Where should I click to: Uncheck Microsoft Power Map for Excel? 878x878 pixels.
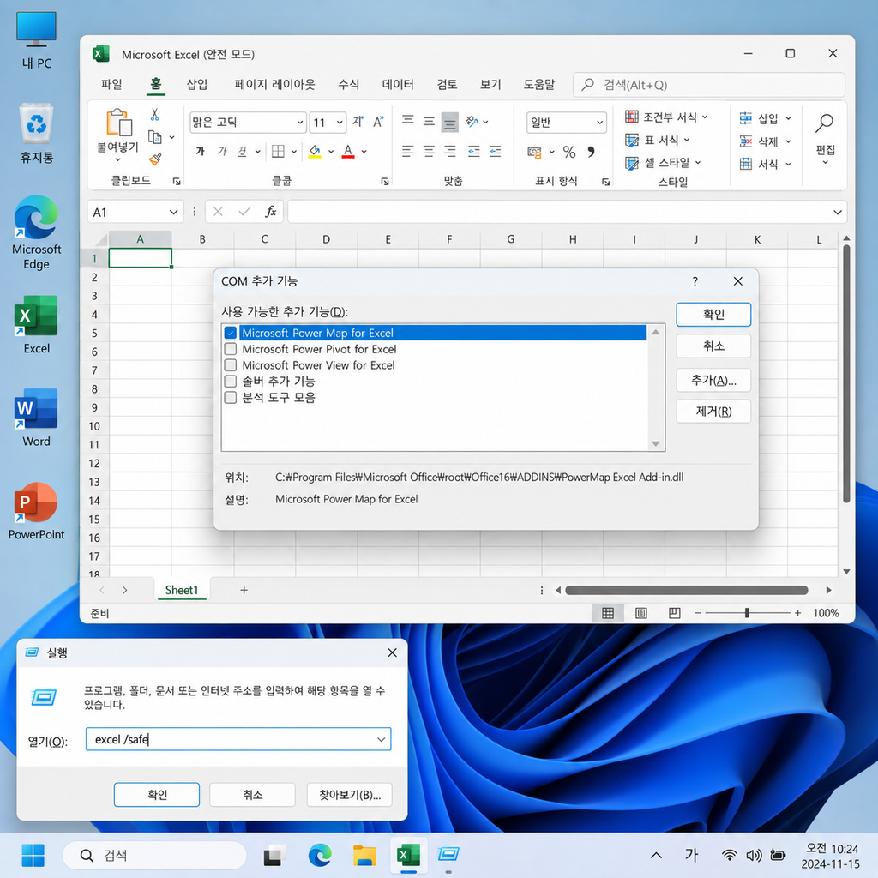[230, 333]
